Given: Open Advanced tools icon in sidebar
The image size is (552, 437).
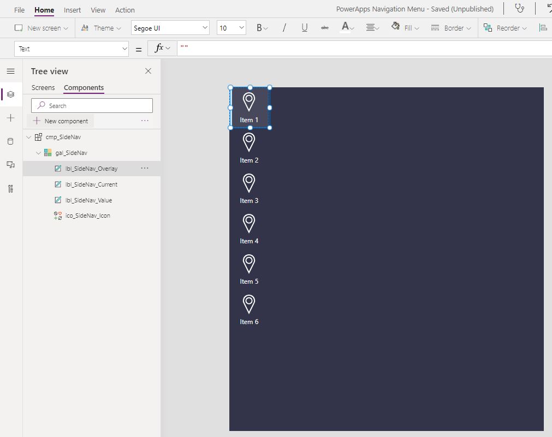Looking at the screenshot, I should click(10, 189).
